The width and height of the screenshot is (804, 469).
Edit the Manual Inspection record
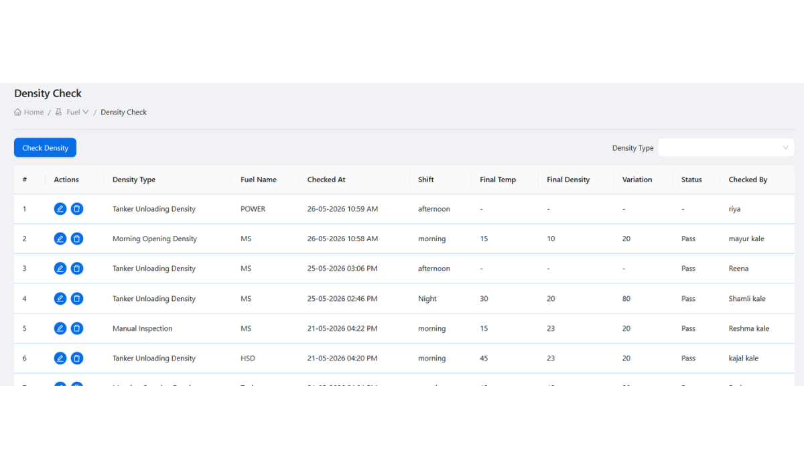tap(60, 328)
